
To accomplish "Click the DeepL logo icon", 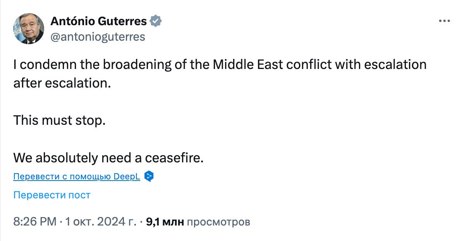I will [x=149, y=177].
